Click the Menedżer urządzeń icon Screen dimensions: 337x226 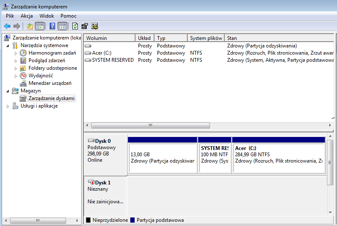[23, 83]
